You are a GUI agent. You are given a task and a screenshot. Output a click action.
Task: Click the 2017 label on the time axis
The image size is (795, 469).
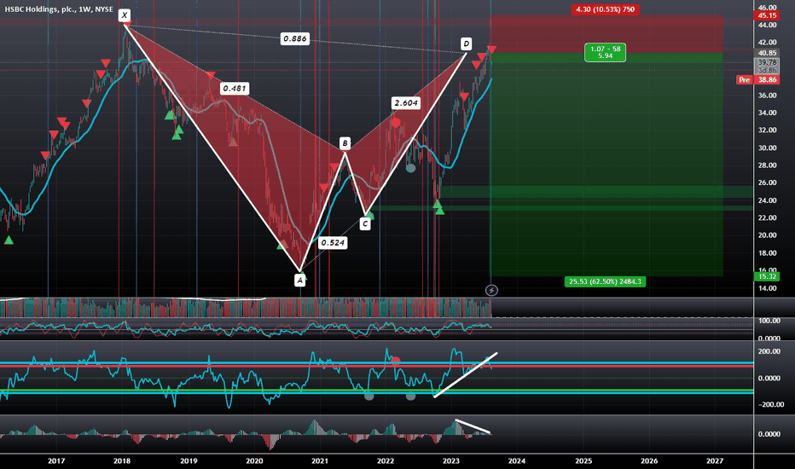click(55, 460)
